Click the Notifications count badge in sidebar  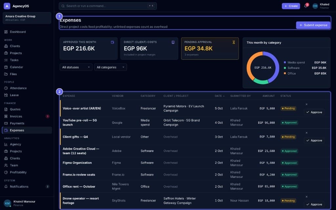click(47, 186)
